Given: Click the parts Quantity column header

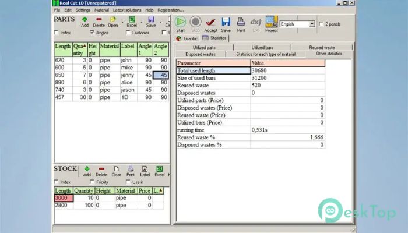Looking at the screenshot, I should 80,50.
